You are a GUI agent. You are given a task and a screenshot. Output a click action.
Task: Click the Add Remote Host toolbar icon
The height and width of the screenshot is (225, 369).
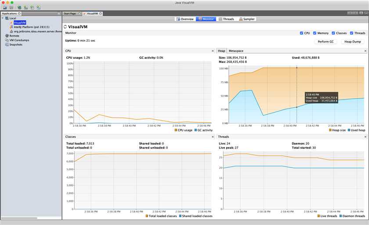point(25,7)
